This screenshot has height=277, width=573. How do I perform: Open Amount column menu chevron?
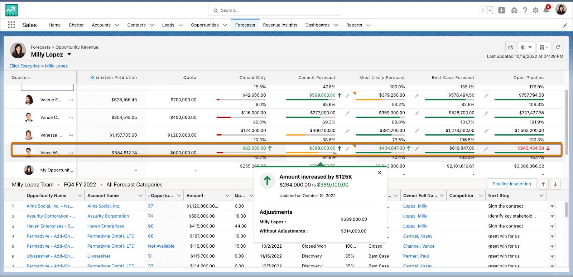(227, 195)
